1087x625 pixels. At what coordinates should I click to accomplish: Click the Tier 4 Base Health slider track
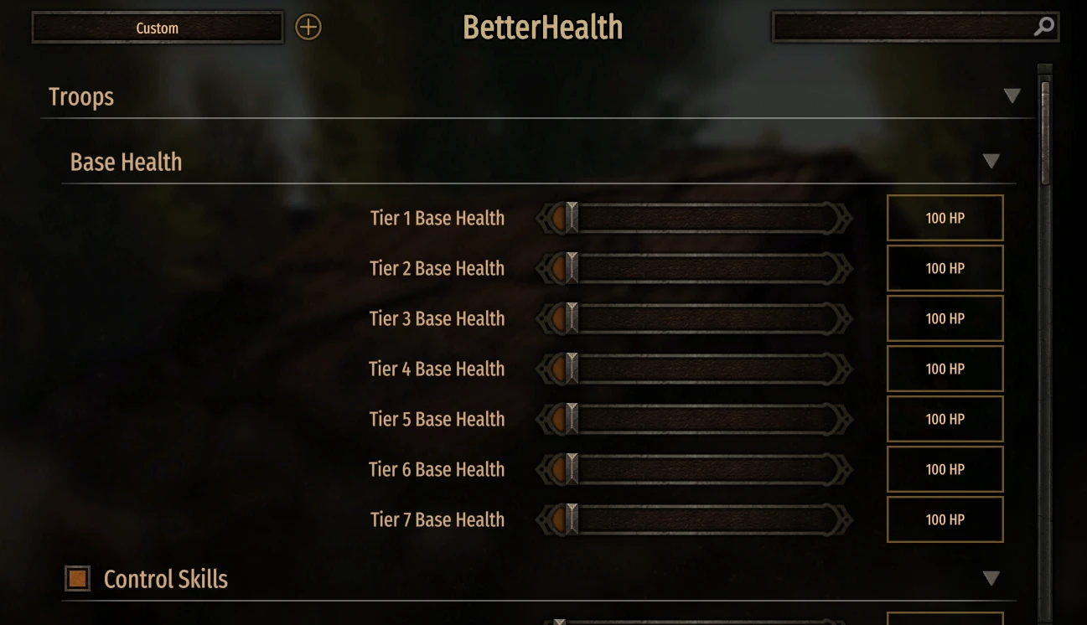(x=704, y=369)
